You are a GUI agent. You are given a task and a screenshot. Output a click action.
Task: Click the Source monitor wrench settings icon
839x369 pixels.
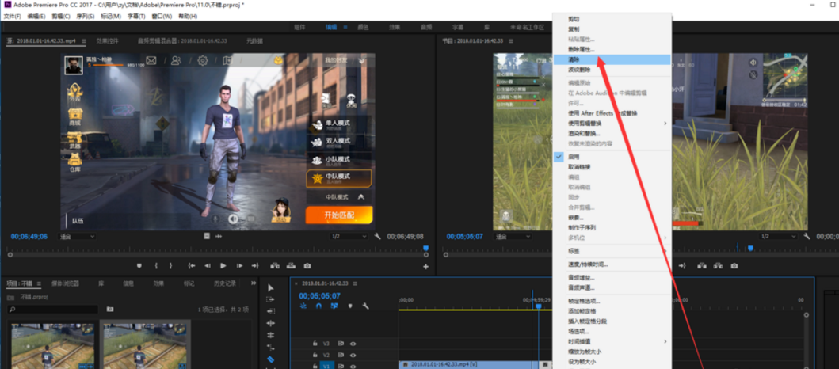[x=378, y=236]
